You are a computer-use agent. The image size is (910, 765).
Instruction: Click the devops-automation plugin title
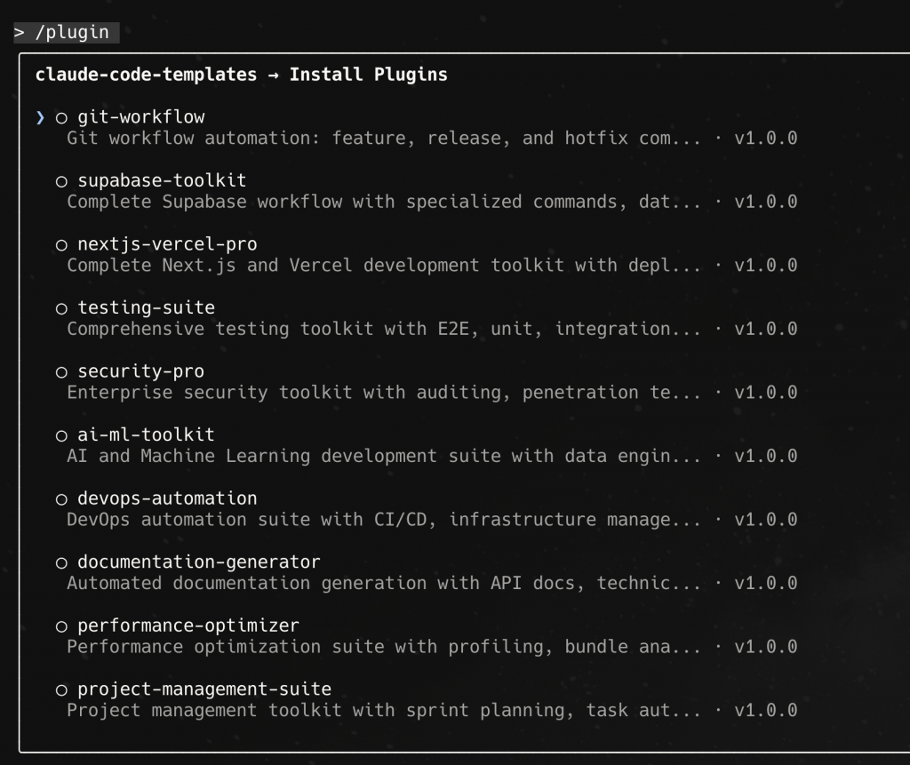coord(167,498)
